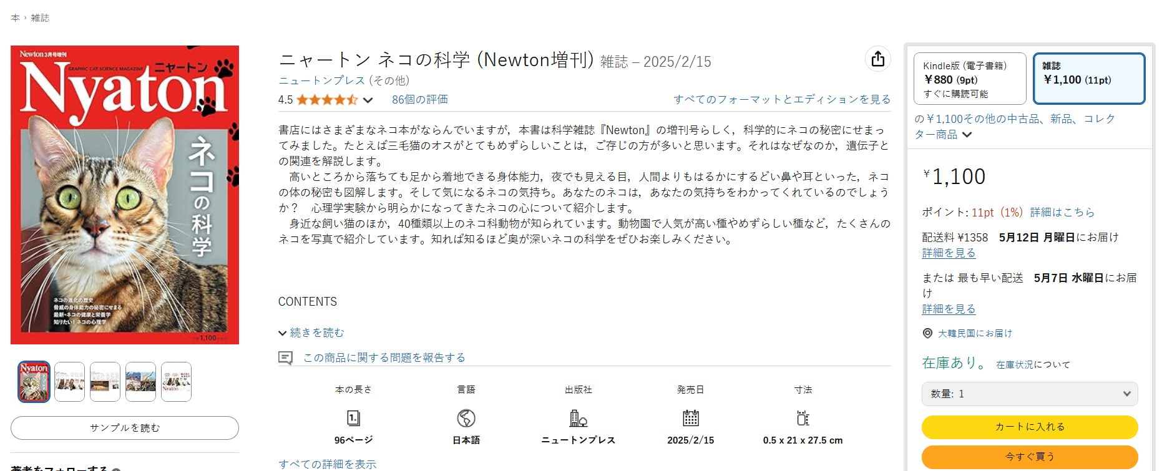1162x471 pixels.
Task: Click the 日本語 language value
Action: click(x=466, y=440)
